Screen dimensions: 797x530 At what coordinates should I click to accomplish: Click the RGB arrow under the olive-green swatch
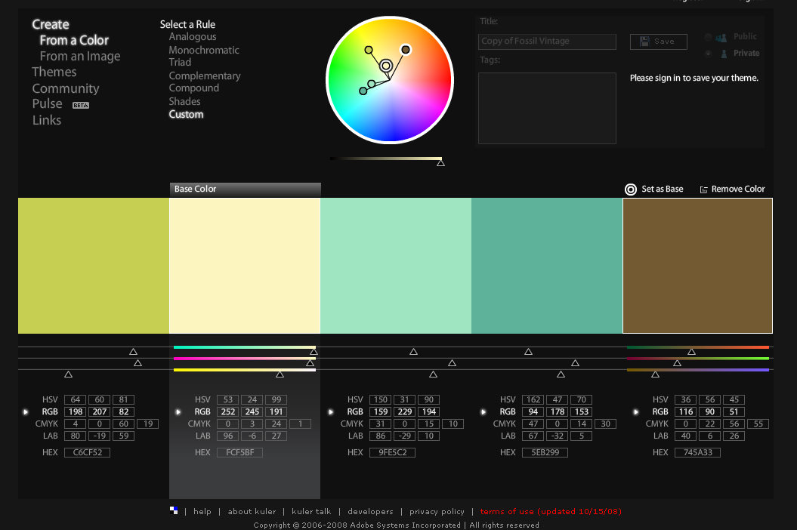[26, 412]
